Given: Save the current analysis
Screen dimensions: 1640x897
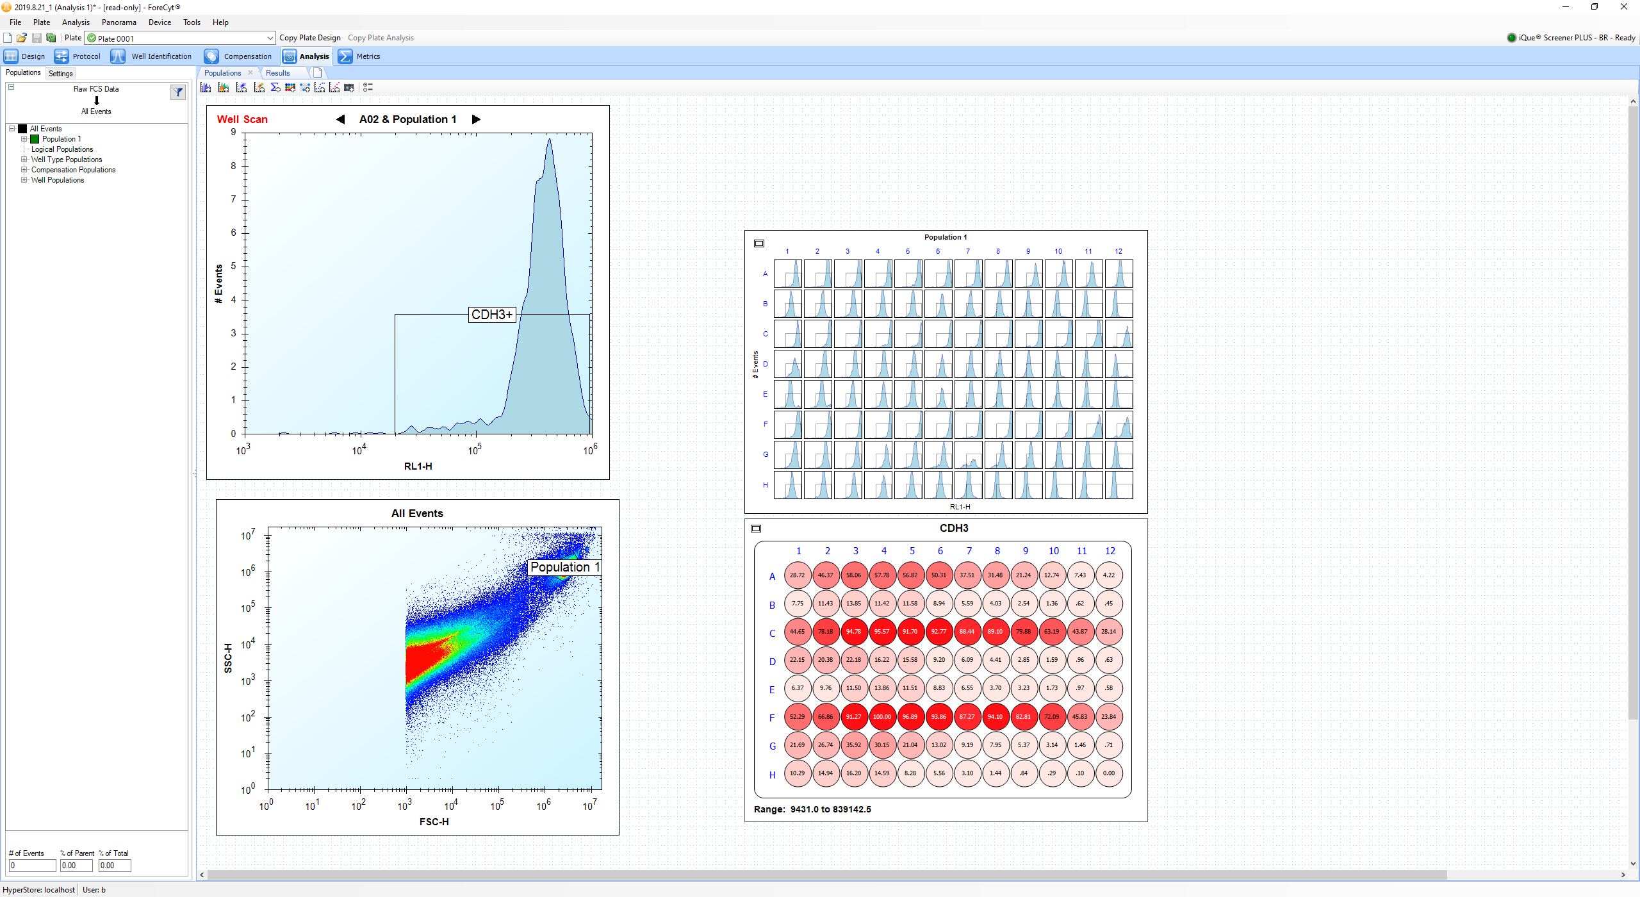Looking at the screenshot, I should [36, 38].
